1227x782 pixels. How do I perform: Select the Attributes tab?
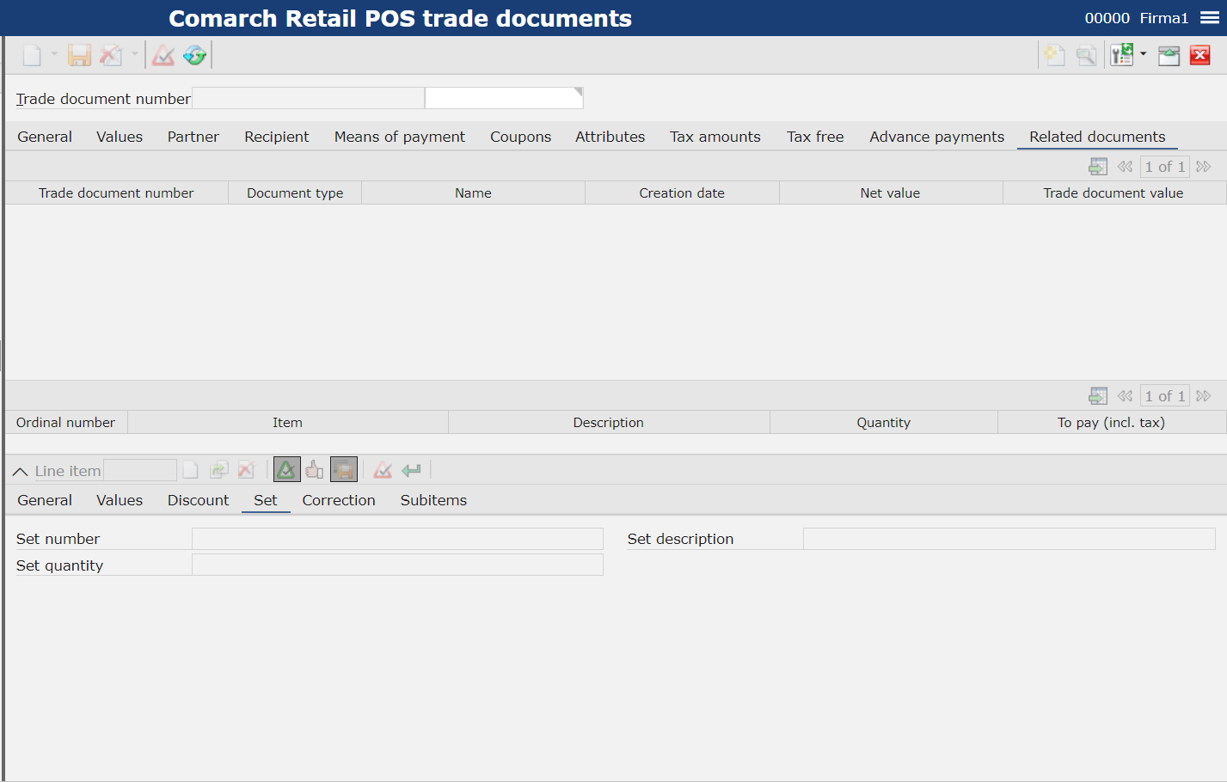[610, 137]
